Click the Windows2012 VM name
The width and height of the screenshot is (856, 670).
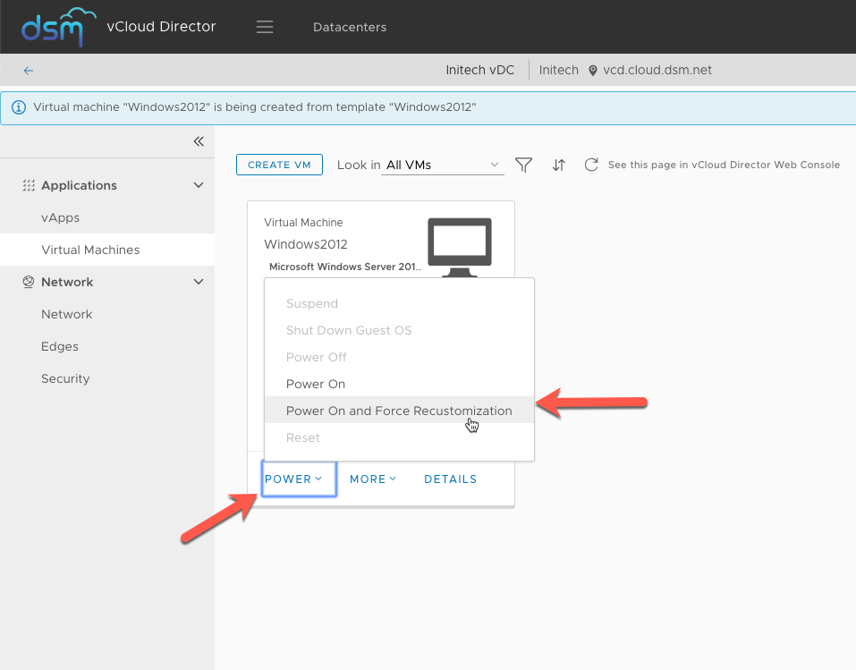(306, 244)
